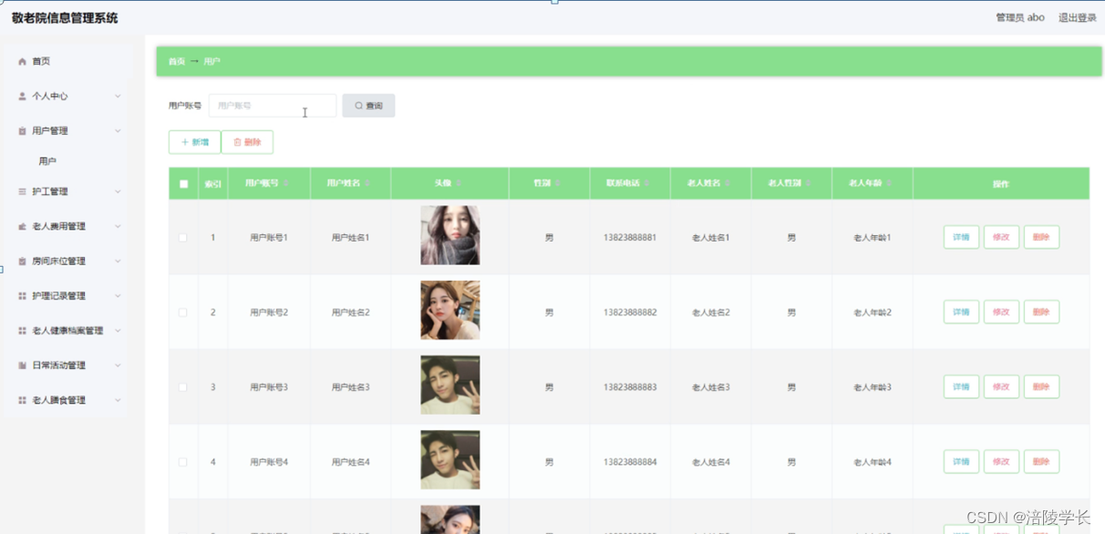Viewport: 1105px width, 534px height.
Task: Click the phone number 13823888883
Action: pos(630,386)
